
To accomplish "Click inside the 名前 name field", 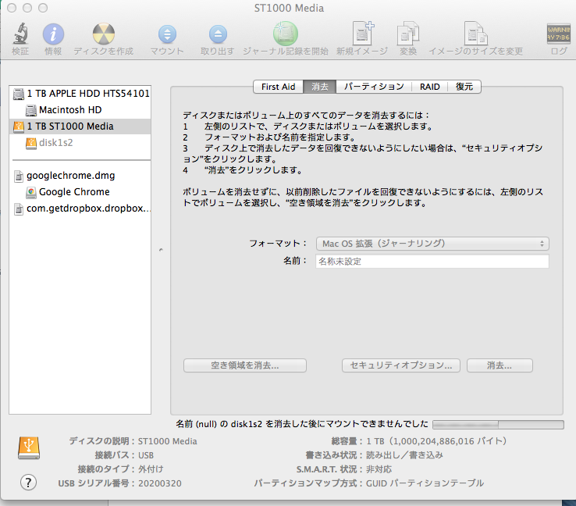I will pyautogui.click(x=432, y=262).
